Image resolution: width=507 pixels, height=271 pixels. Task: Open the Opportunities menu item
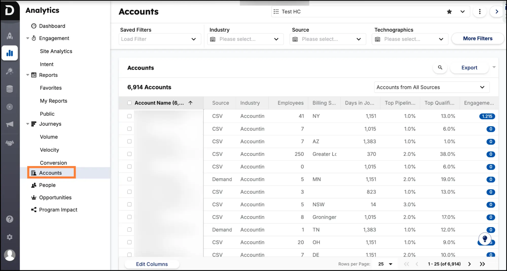(x=55, y=197)
